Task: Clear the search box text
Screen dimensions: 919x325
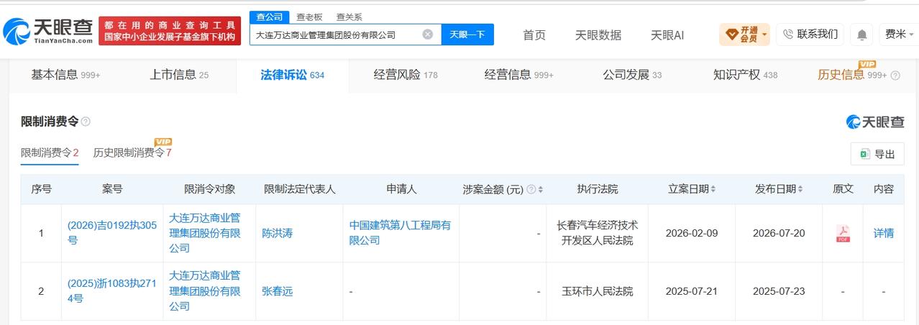Action: tap(427, 34)
